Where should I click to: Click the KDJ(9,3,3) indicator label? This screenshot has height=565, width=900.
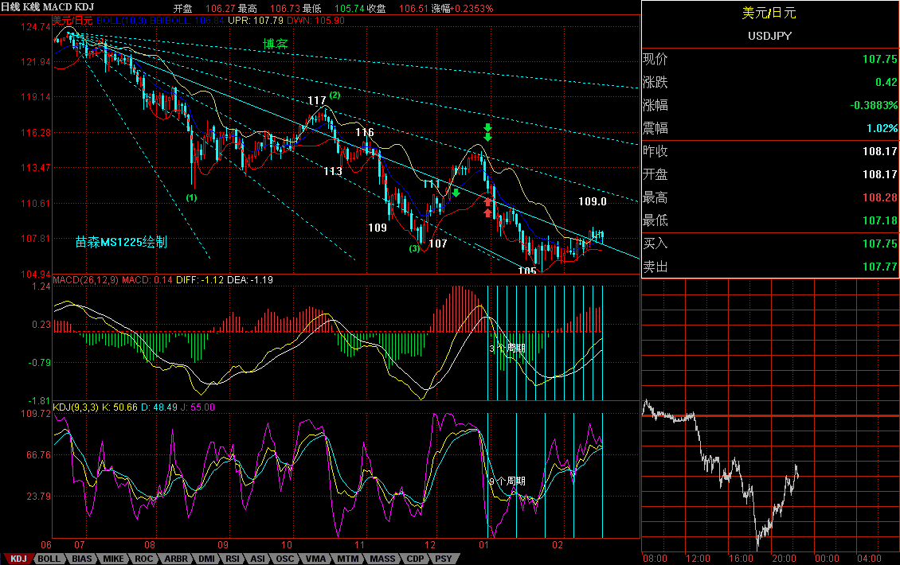tap(76, 407)
